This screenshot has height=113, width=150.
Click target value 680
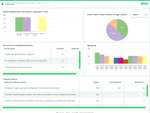98,94
